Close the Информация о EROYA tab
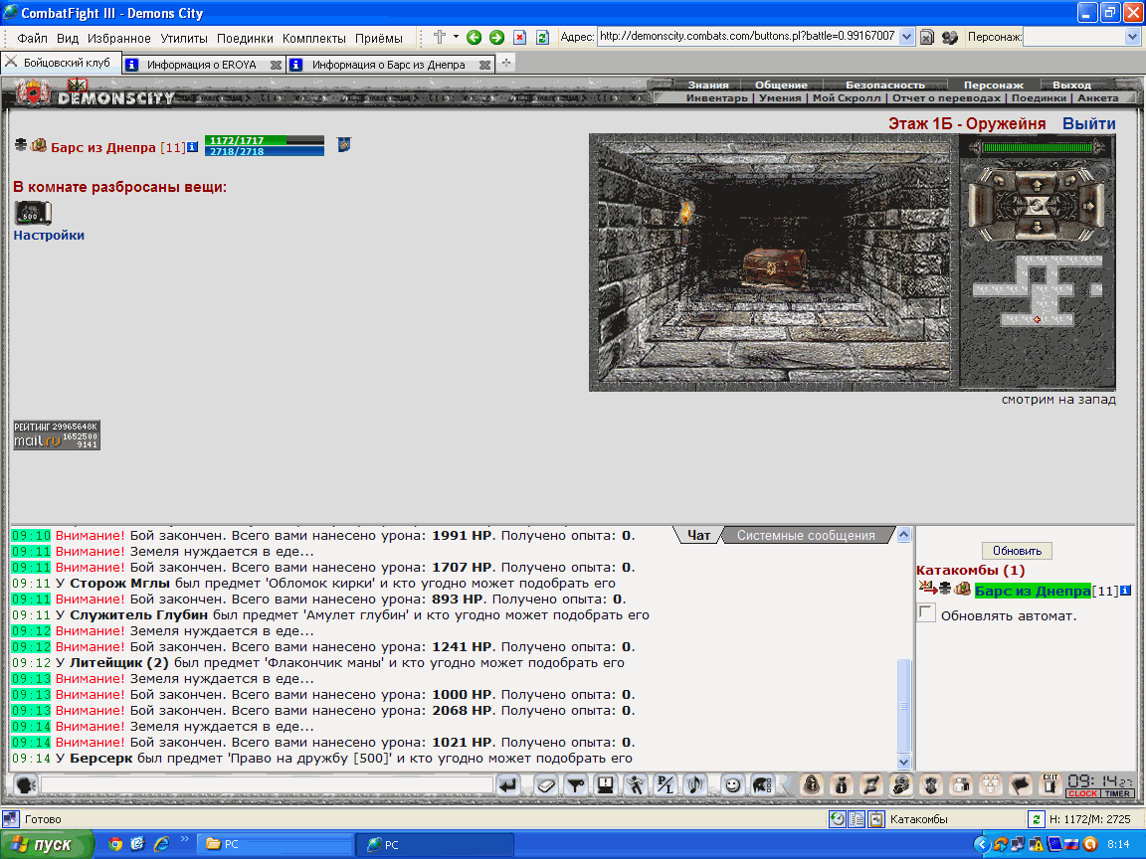This screenshot has width=1146, height=859. pos(276,65)
